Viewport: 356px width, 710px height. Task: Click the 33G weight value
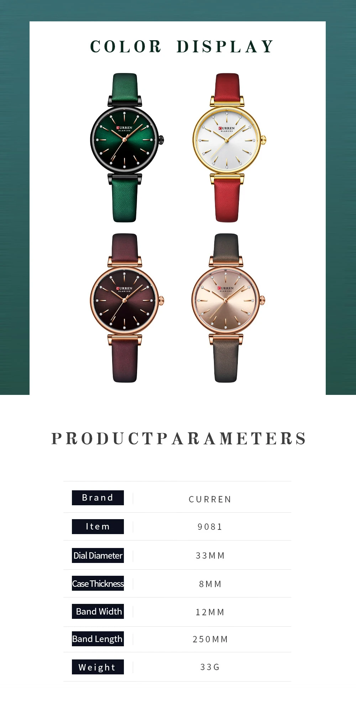pyautogui.click(x=210, y=667)
